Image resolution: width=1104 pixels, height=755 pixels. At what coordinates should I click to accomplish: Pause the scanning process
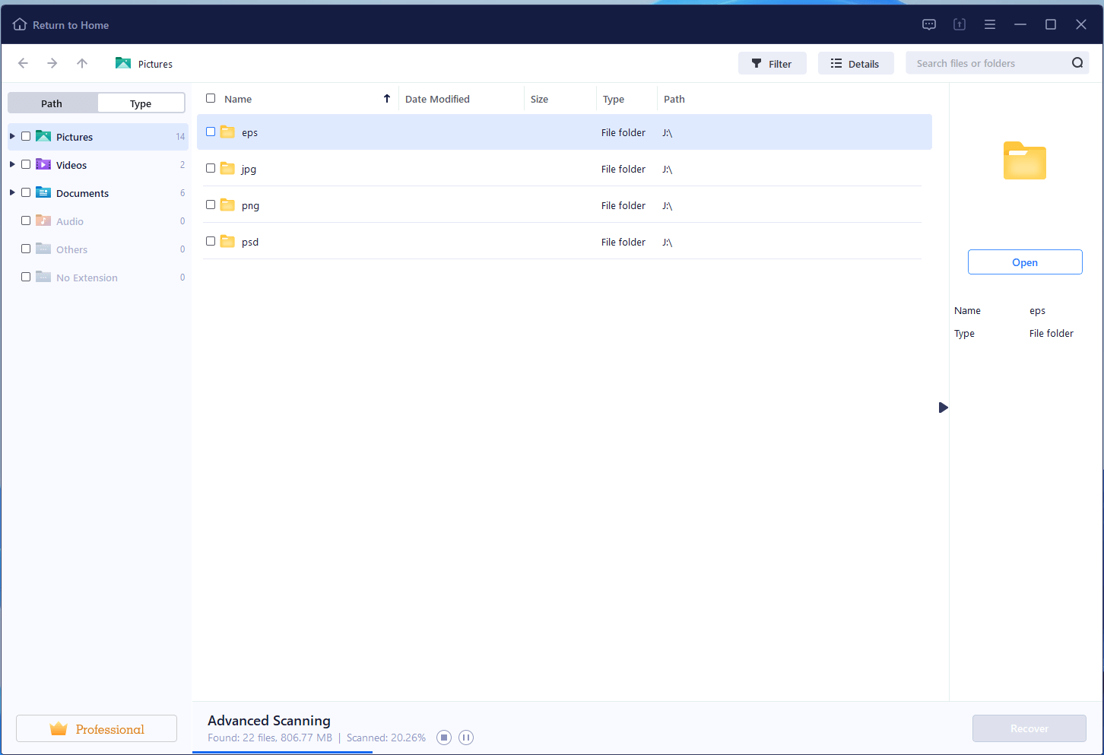(466, 738)
